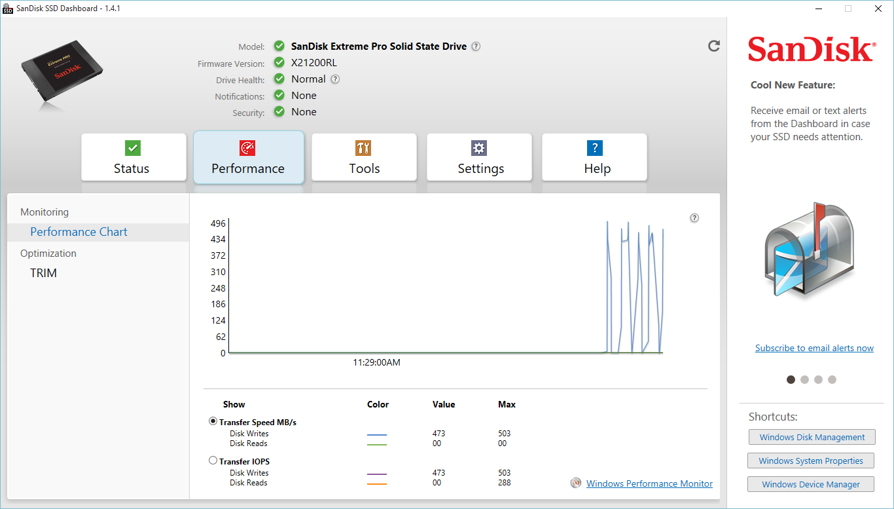Select the Transfer IOPS radio button
This screenshot has height=509, width=894.
pyautogui.click(x=213, y=461)
